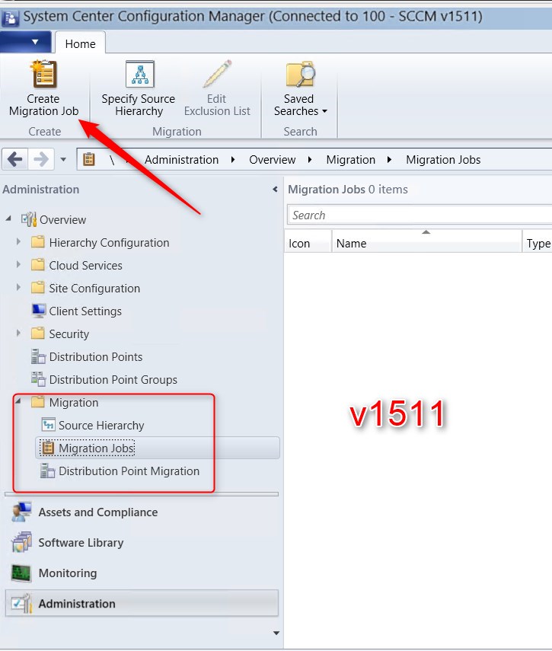Open the navigation history dropdown arrow

point(63,159)
